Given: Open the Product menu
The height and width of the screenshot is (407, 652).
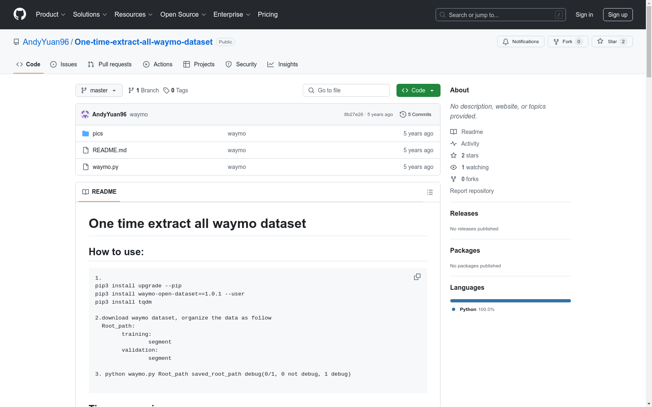Looking at the screenshot, I should [x=51, y=14].
